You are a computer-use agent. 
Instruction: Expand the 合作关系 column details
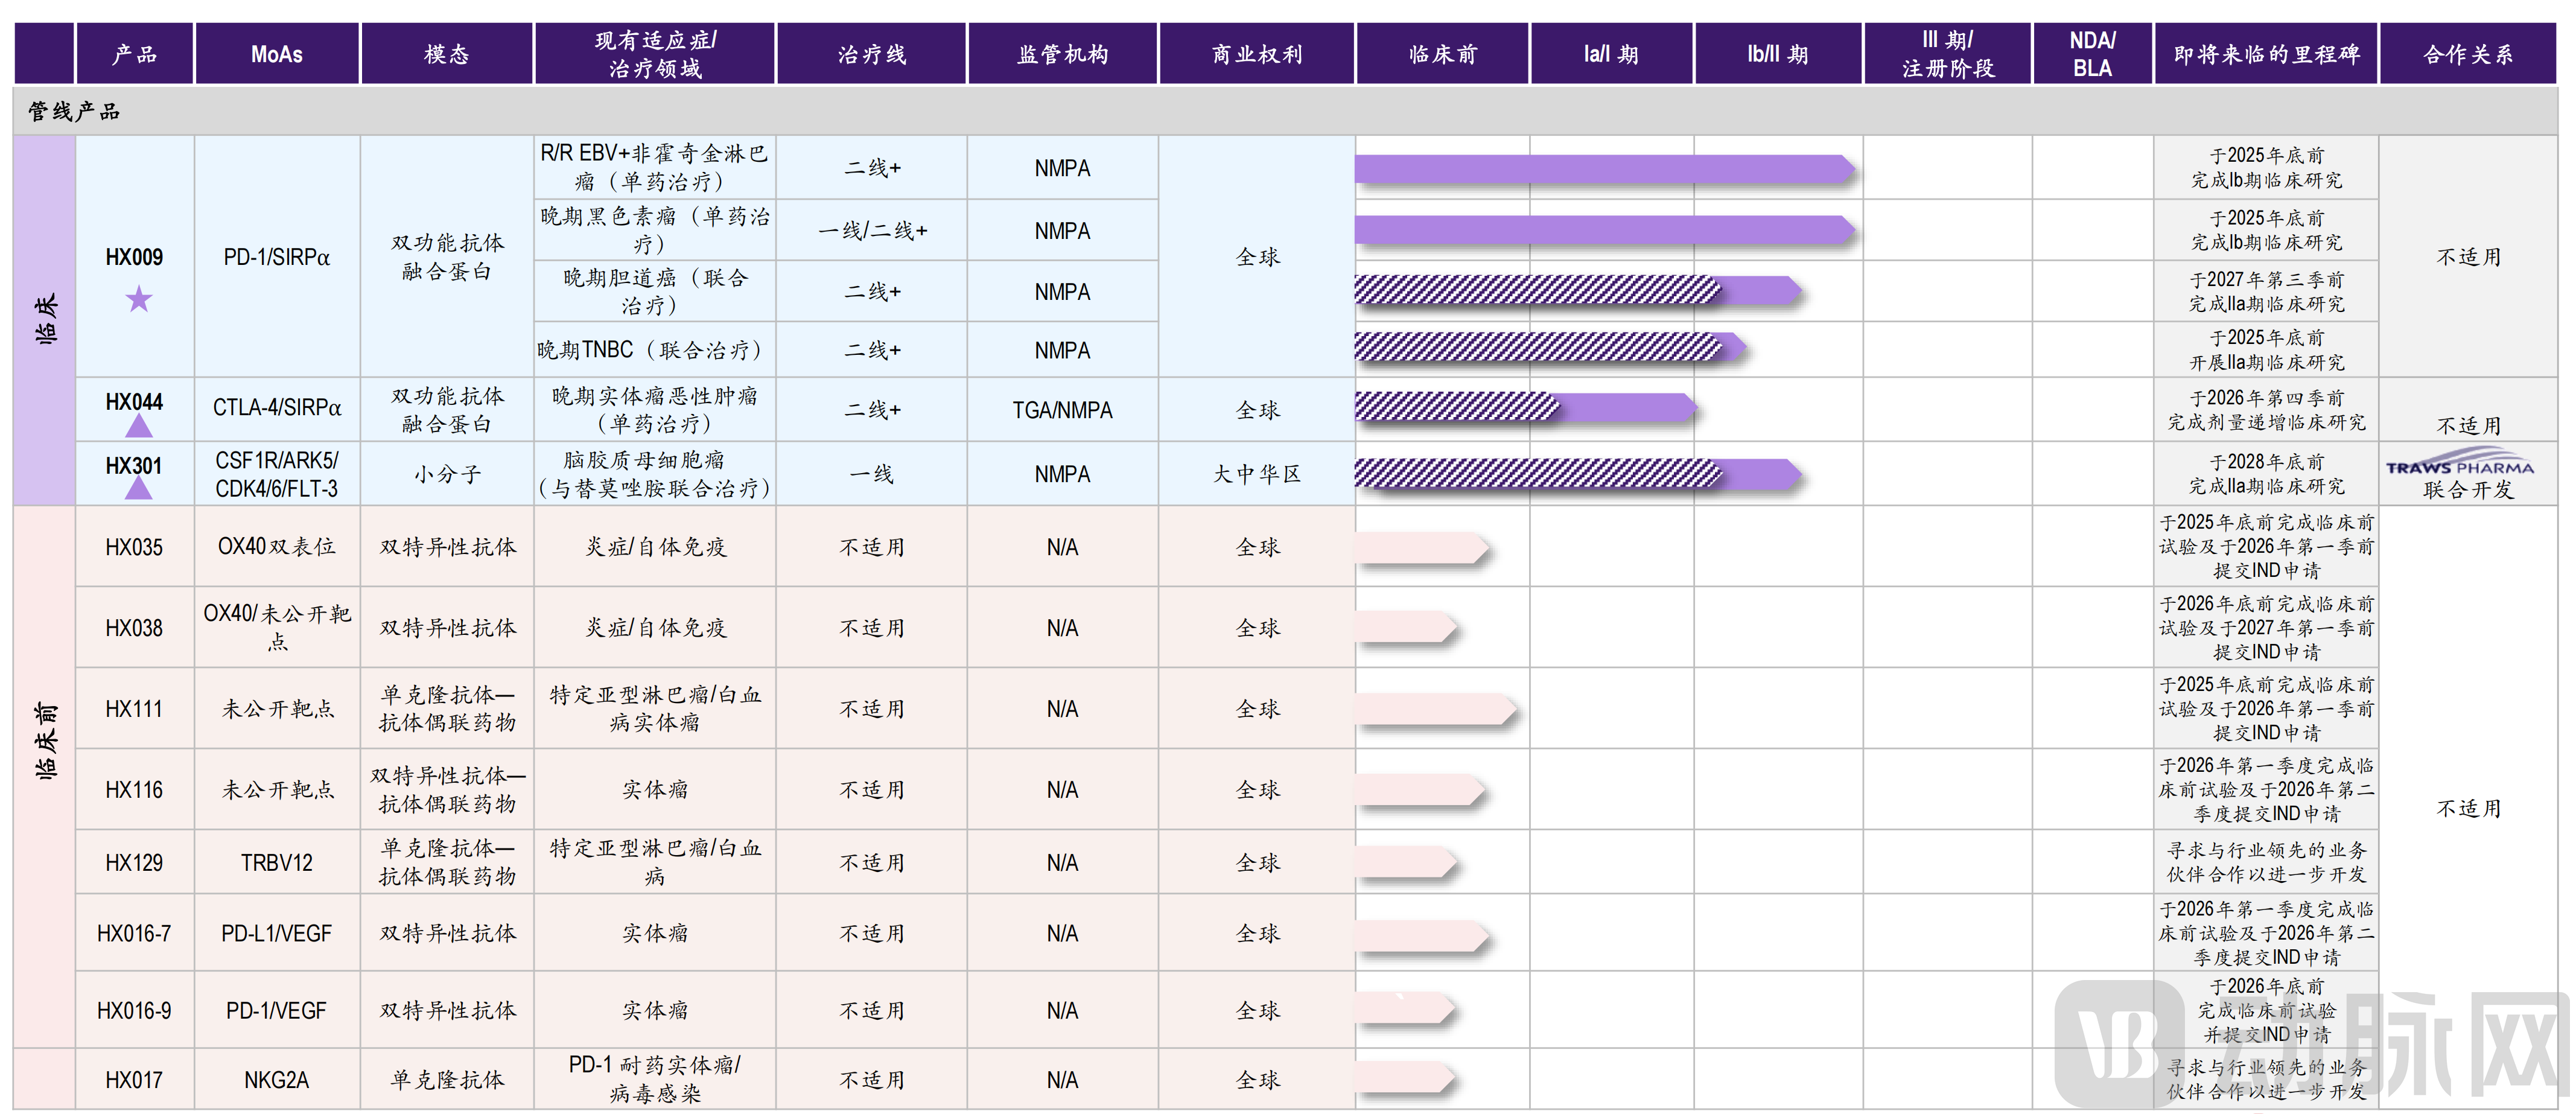(2468, 53)
